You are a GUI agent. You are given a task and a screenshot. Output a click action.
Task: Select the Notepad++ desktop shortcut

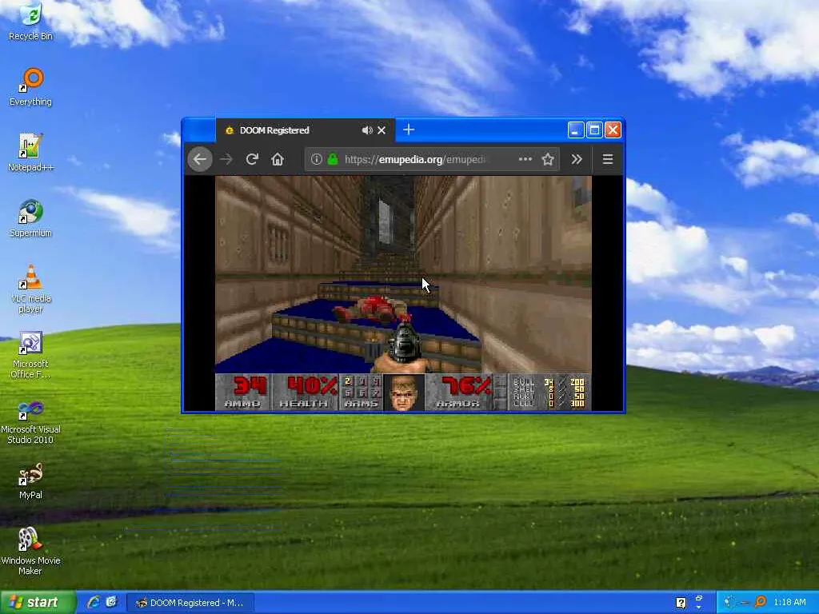(30, 153)
